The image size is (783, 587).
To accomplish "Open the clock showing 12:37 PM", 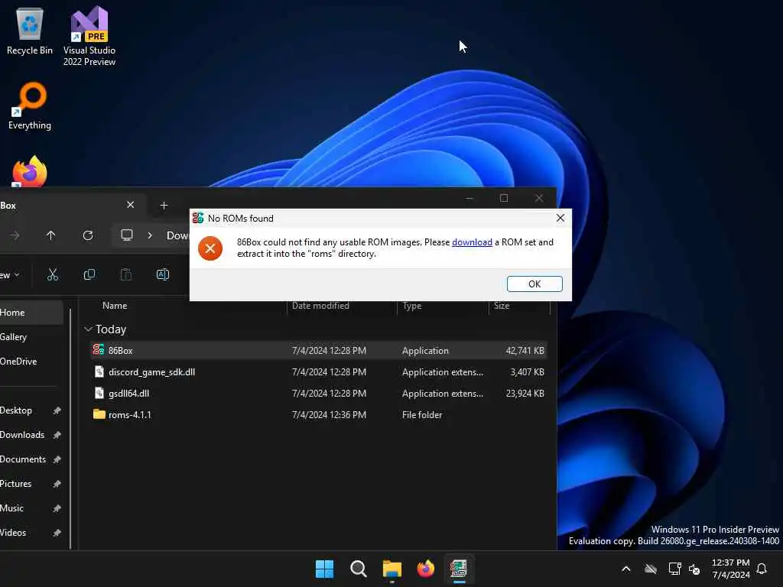I will tap(730, 569).
